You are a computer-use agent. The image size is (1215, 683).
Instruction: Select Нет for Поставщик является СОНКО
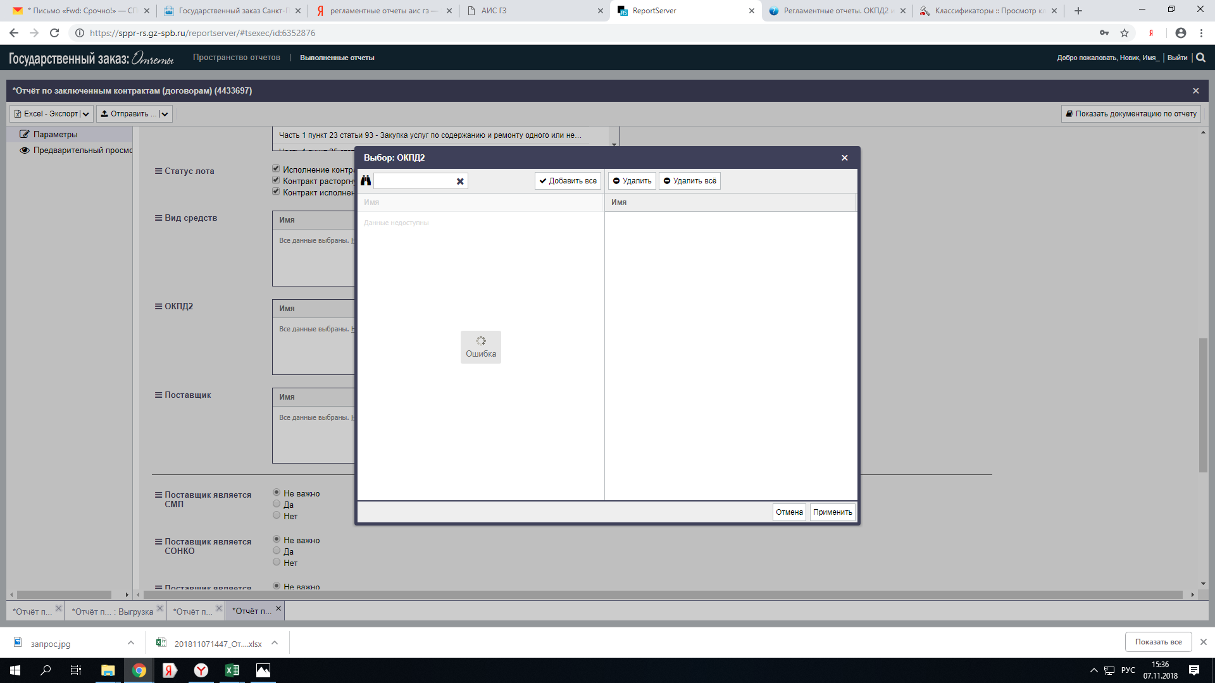[277, 562]
